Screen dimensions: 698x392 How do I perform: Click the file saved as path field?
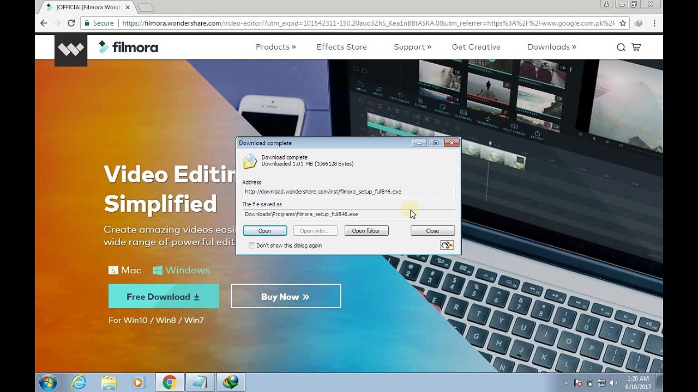coord(348,214)
